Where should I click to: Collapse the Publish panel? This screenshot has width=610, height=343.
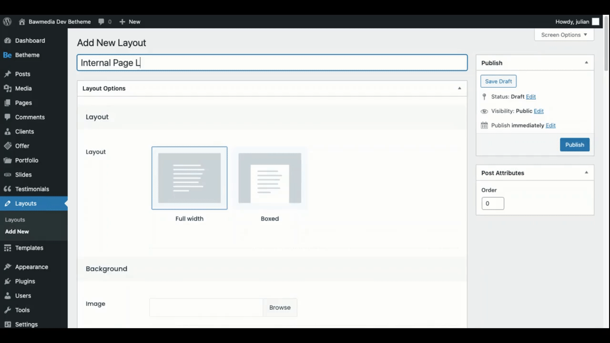pyautogui.click(x=586, y=62)
